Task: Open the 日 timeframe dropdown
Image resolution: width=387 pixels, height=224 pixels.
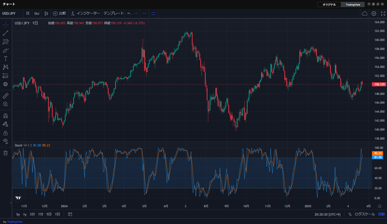Action: [x=28, y=13]
